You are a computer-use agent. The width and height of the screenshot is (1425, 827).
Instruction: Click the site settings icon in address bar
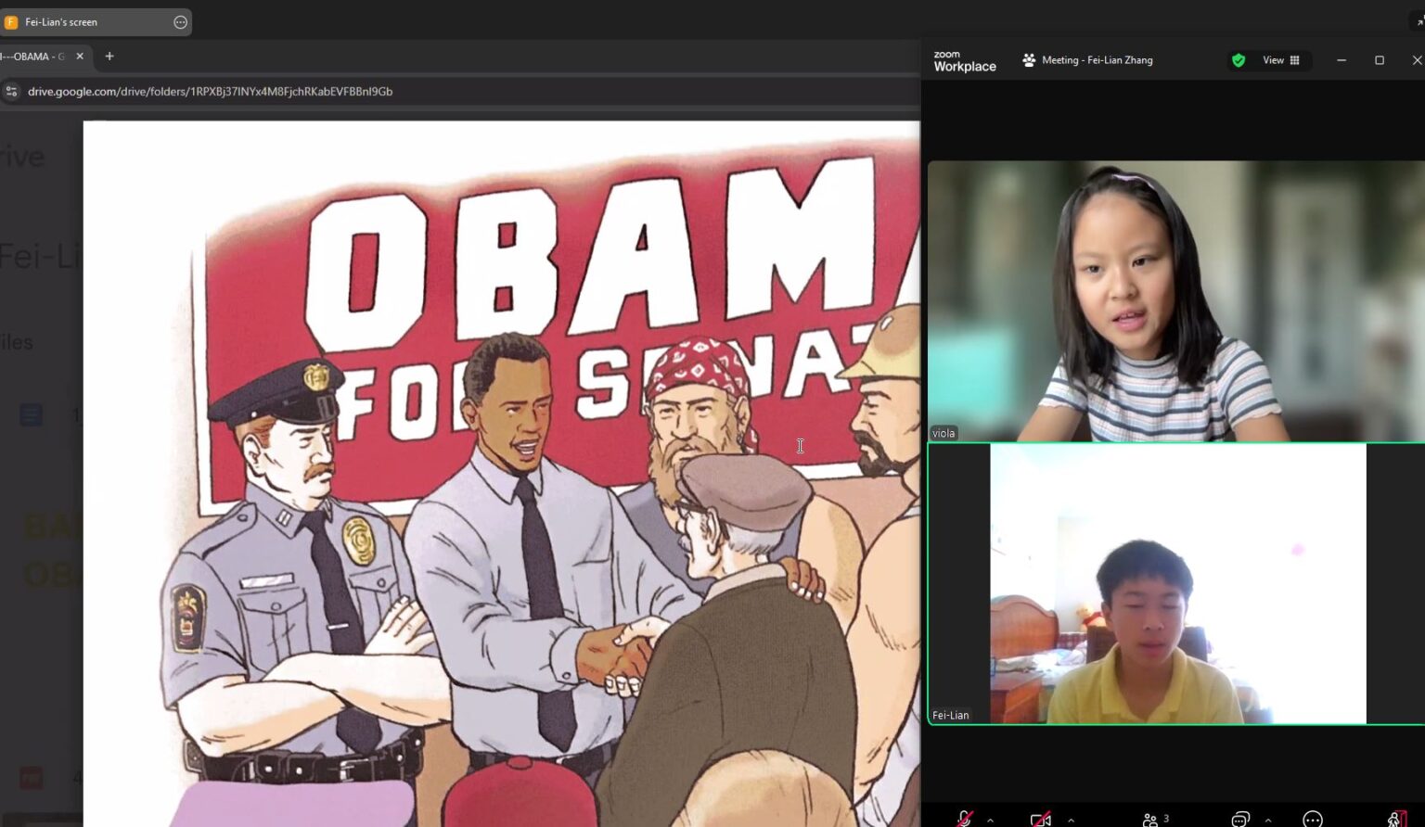pos(12,91)
